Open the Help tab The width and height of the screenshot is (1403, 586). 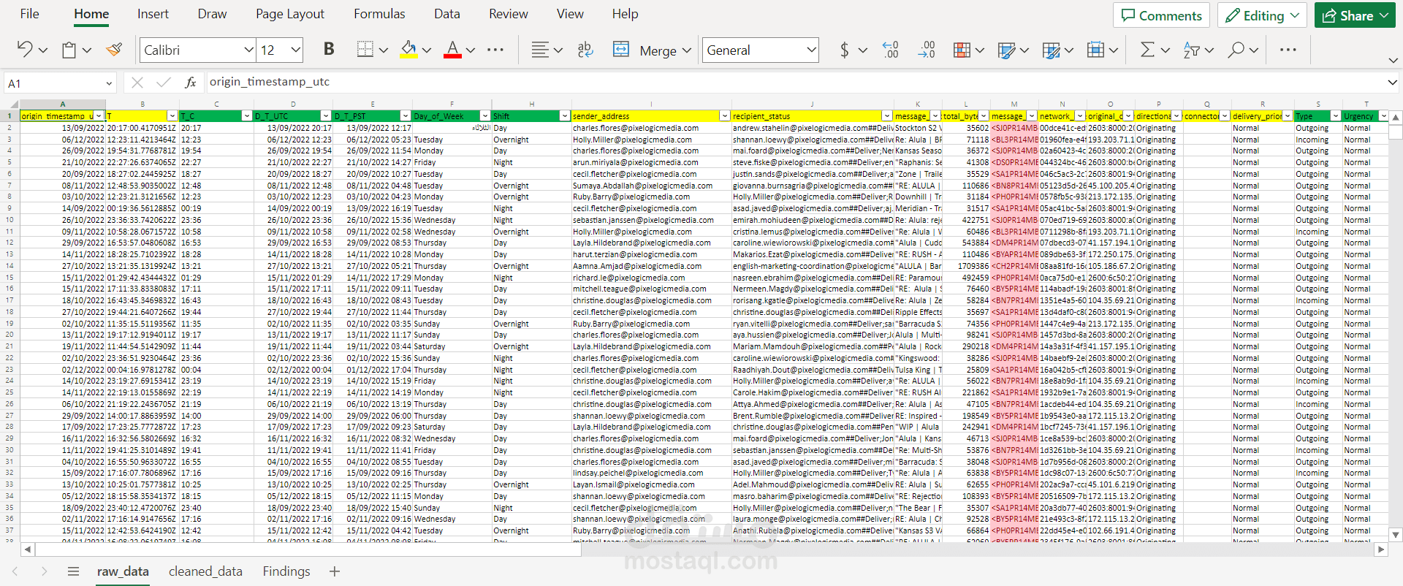625,14
